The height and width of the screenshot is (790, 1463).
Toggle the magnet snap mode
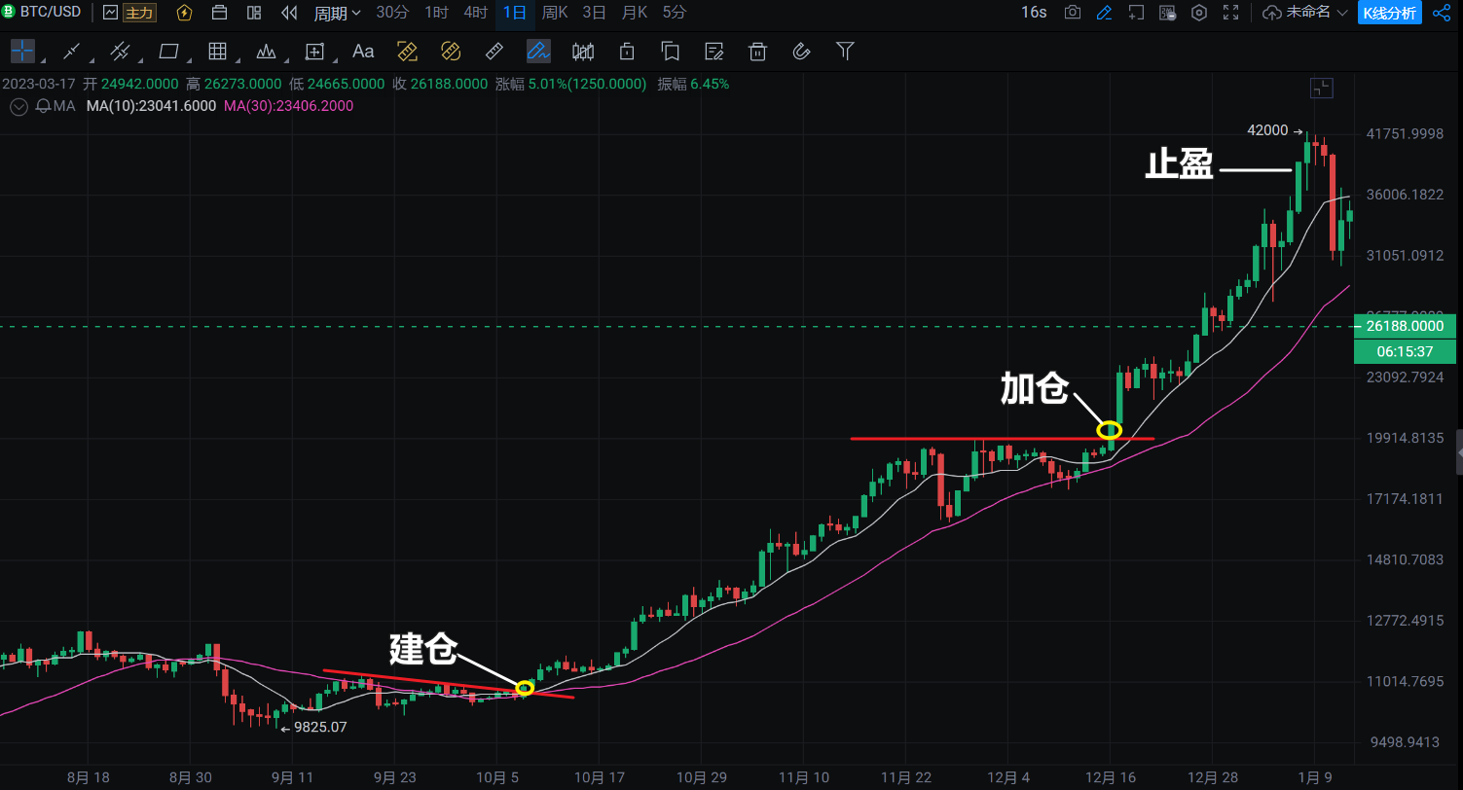pos(802,51)
